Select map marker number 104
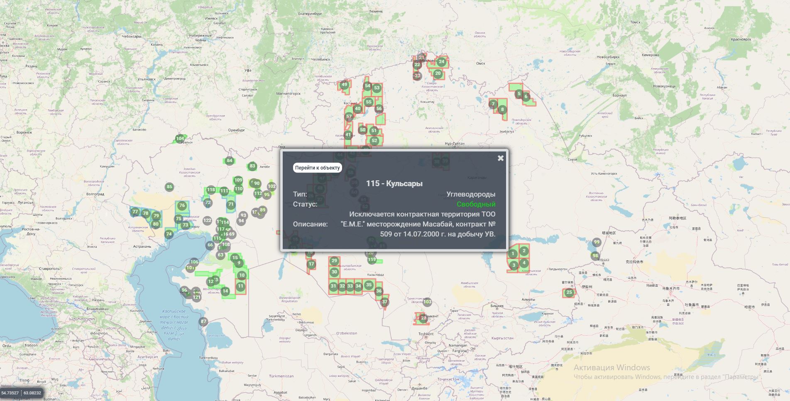The height and width of the screenshot is (401, 790). pyautogui.click(x=180, y=139)
